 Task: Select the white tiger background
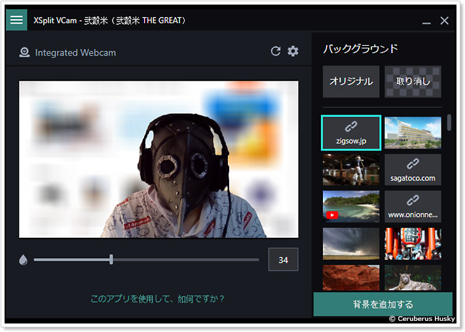coord(413,278)
